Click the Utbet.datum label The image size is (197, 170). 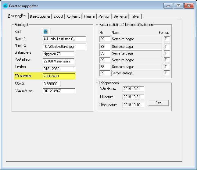[108, 105]
